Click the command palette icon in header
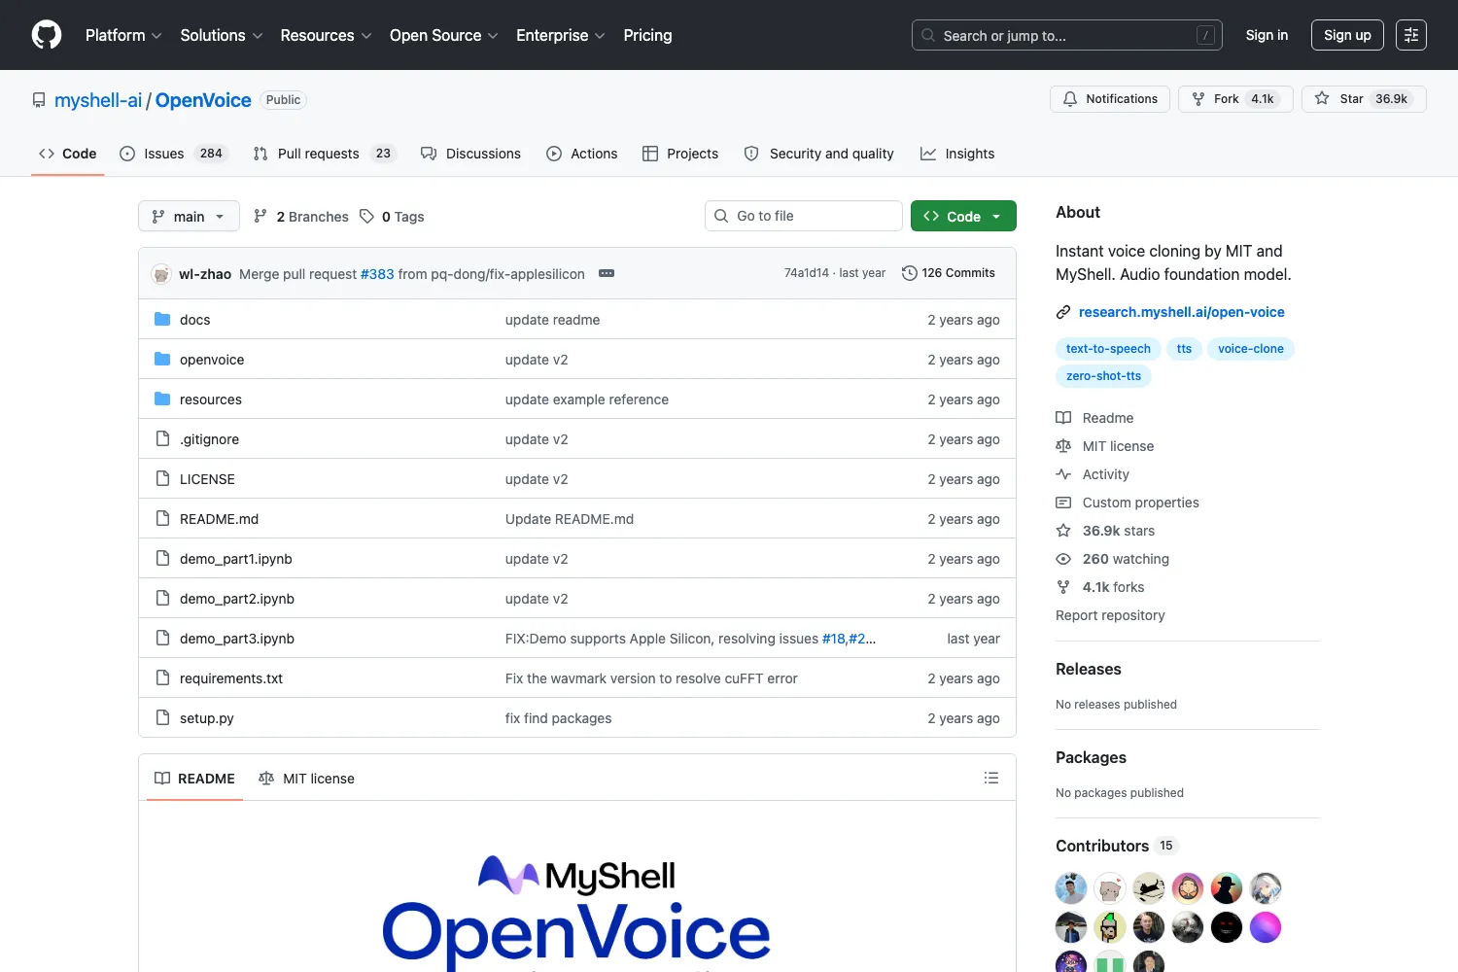This screenshot has height=972, width=1458. (x=1411, y=35)
